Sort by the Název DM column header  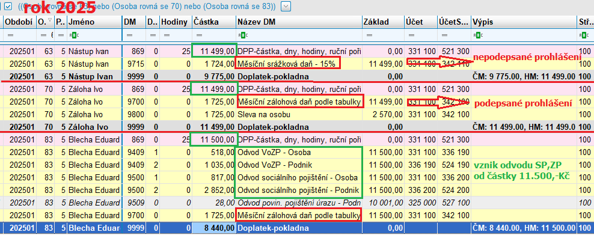(x=299, y=22)
